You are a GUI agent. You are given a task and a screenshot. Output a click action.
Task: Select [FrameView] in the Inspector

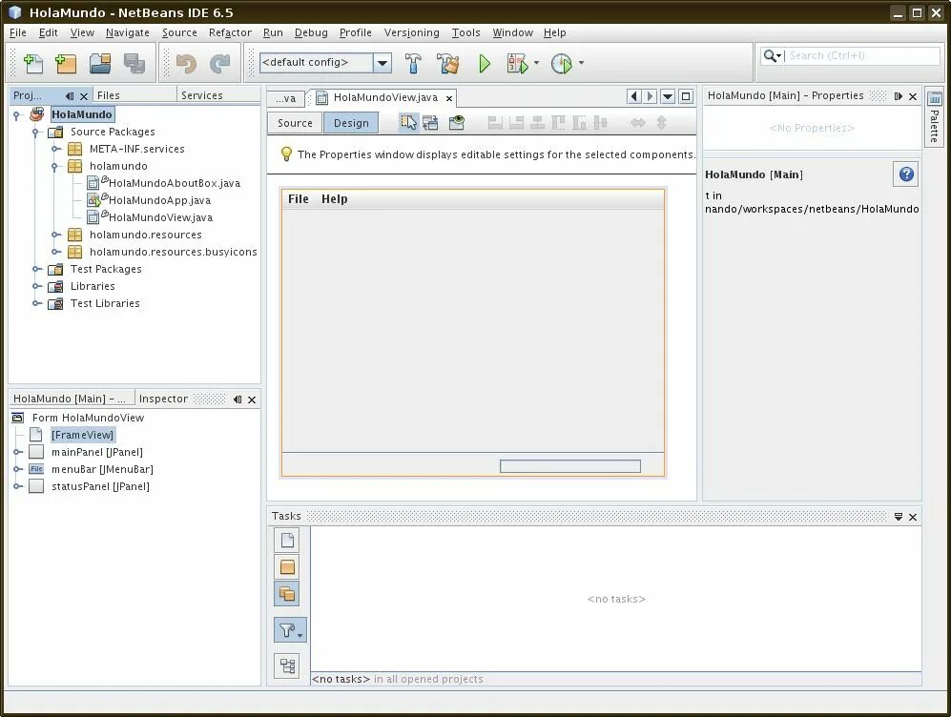tap(82, 435)
